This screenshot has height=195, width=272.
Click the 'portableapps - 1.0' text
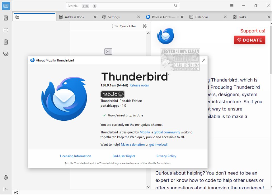[x=113, y=106]
